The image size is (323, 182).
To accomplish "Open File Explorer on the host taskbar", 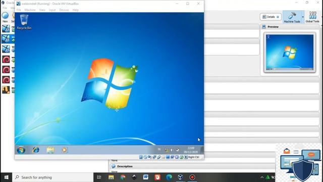I will point(111,177).
